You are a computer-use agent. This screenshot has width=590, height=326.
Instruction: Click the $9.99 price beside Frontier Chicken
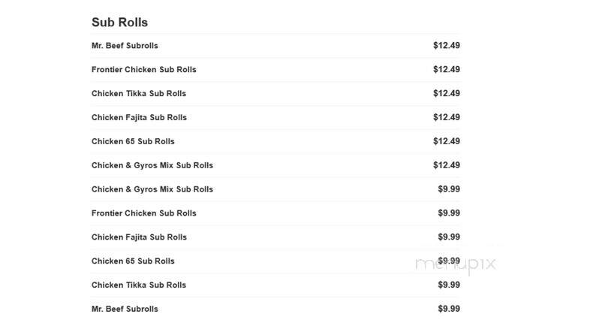[x=449, y=213]
